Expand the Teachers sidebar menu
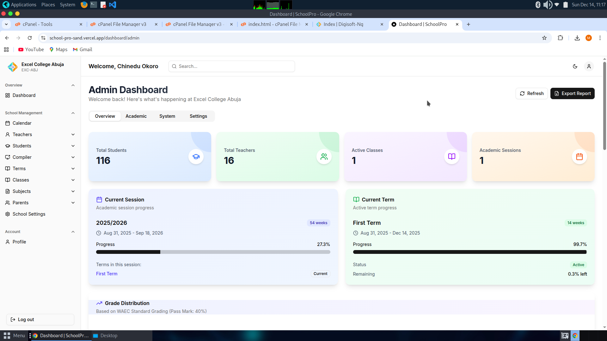Viewport: 607px width, 341px height. [73, 135]
